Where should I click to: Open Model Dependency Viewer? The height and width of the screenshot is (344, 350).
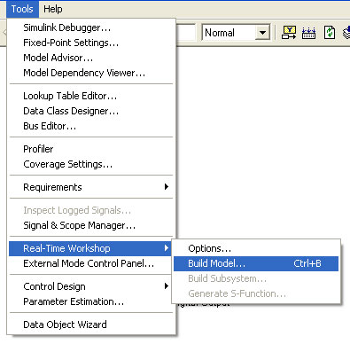[91, 73]
